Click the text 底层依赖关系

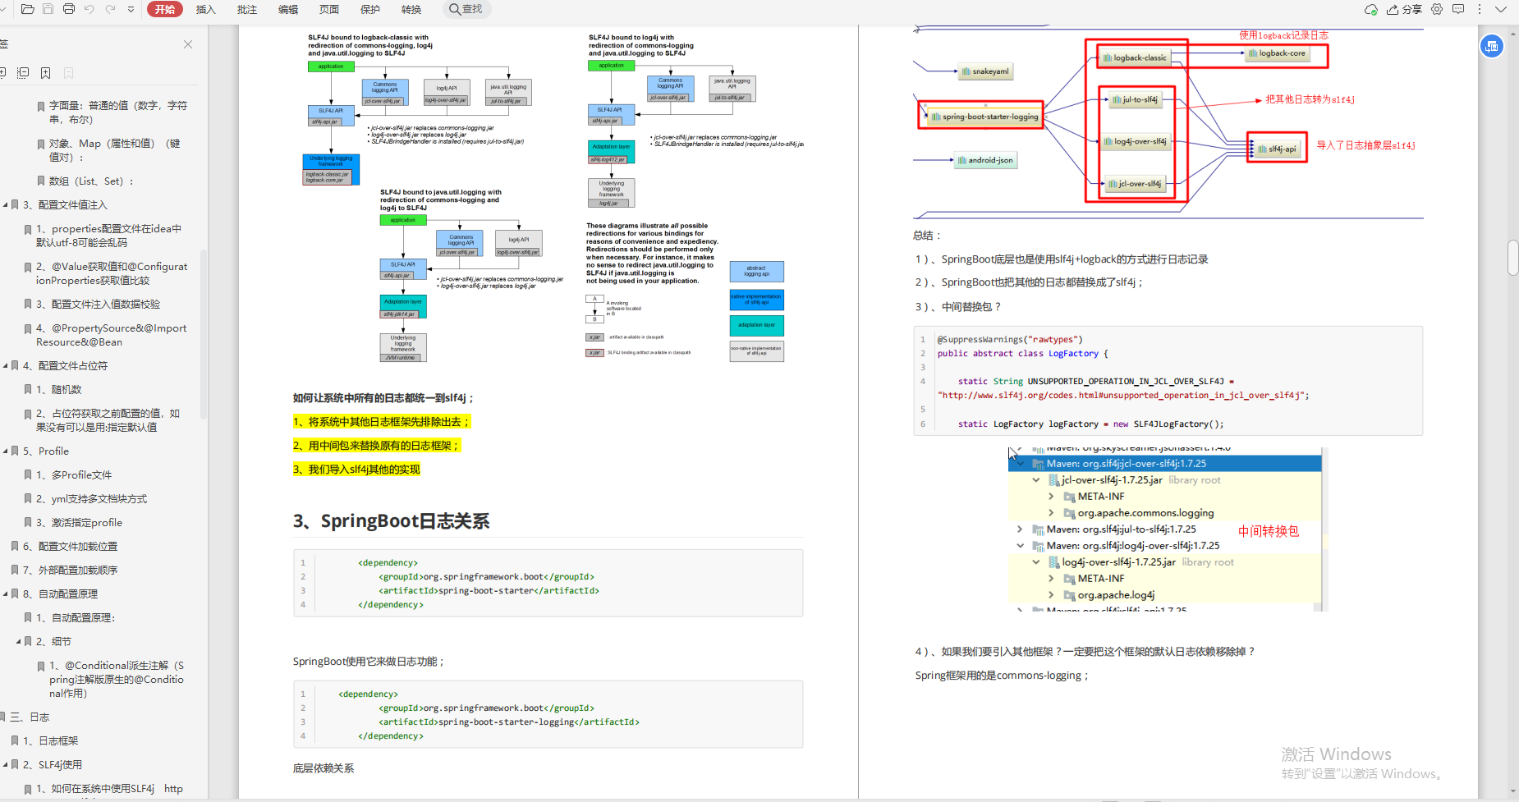tap(324, 768)
